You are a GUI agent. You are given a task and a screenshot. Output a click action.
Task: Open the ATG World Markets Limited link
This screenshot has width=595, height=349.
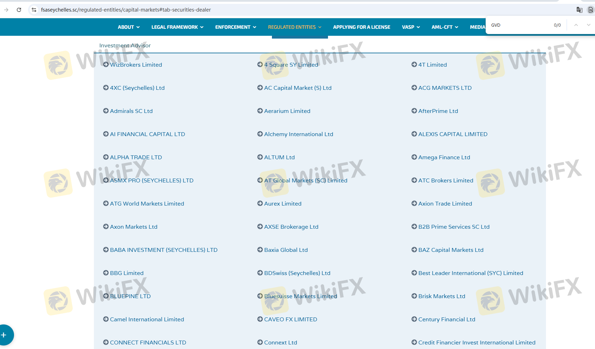point(147,203)
